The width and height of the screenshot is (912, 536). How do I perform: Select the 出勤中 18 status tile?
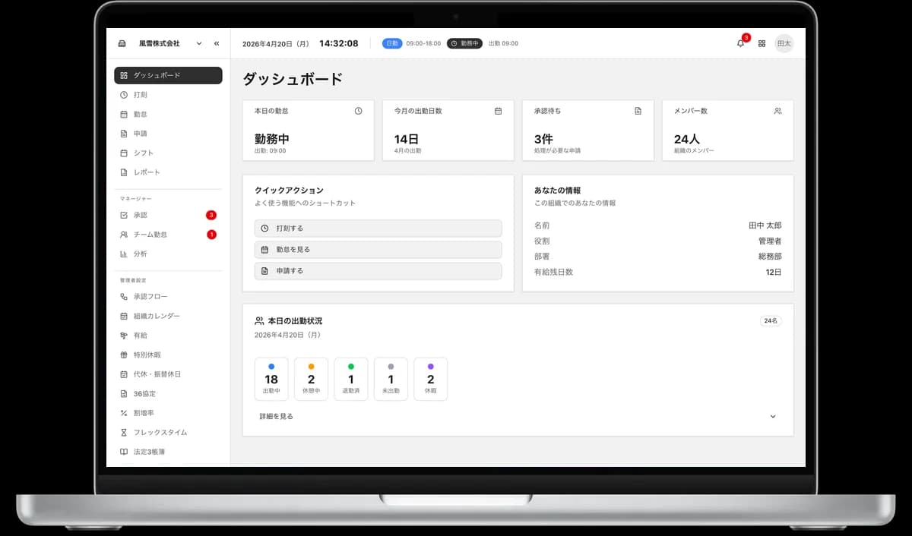tap(271, 379)
